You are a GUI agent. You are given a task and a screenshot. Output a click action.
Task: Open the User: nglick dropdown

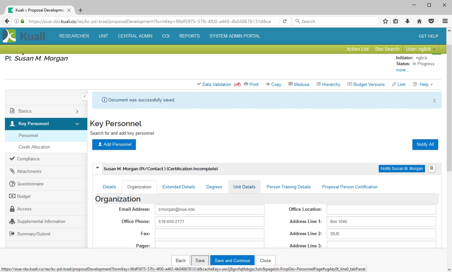pyautogui.click(x=421, y=49)
